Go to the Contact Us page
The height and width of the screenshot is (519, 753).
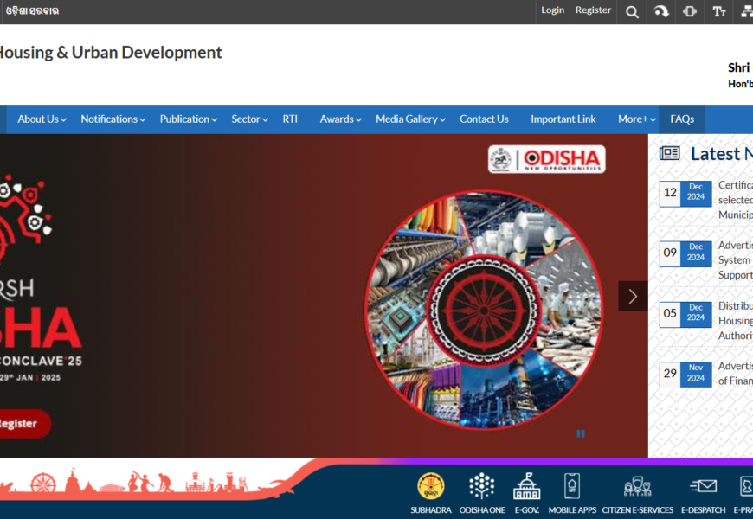point(484,119)
